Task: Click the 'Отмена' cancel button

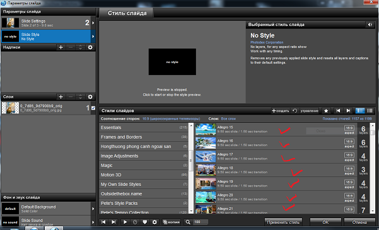Action: tap(359, 222)
